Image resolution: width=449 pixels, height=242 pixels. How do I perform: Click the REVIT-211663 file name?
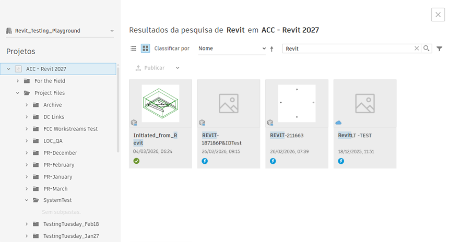287,136
